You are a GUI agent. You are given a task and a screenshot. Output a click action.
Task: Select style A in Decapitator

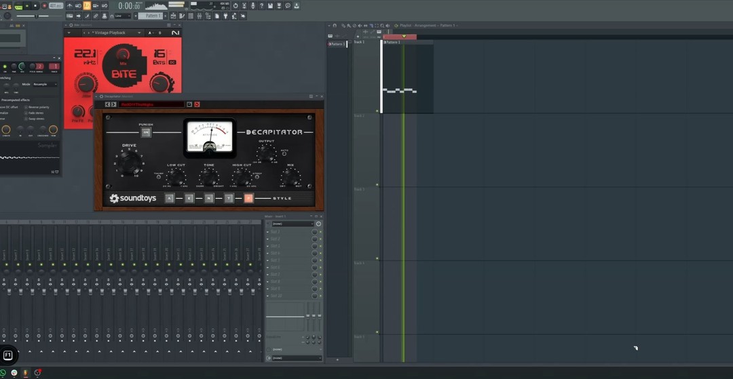(x=169, y=199)
